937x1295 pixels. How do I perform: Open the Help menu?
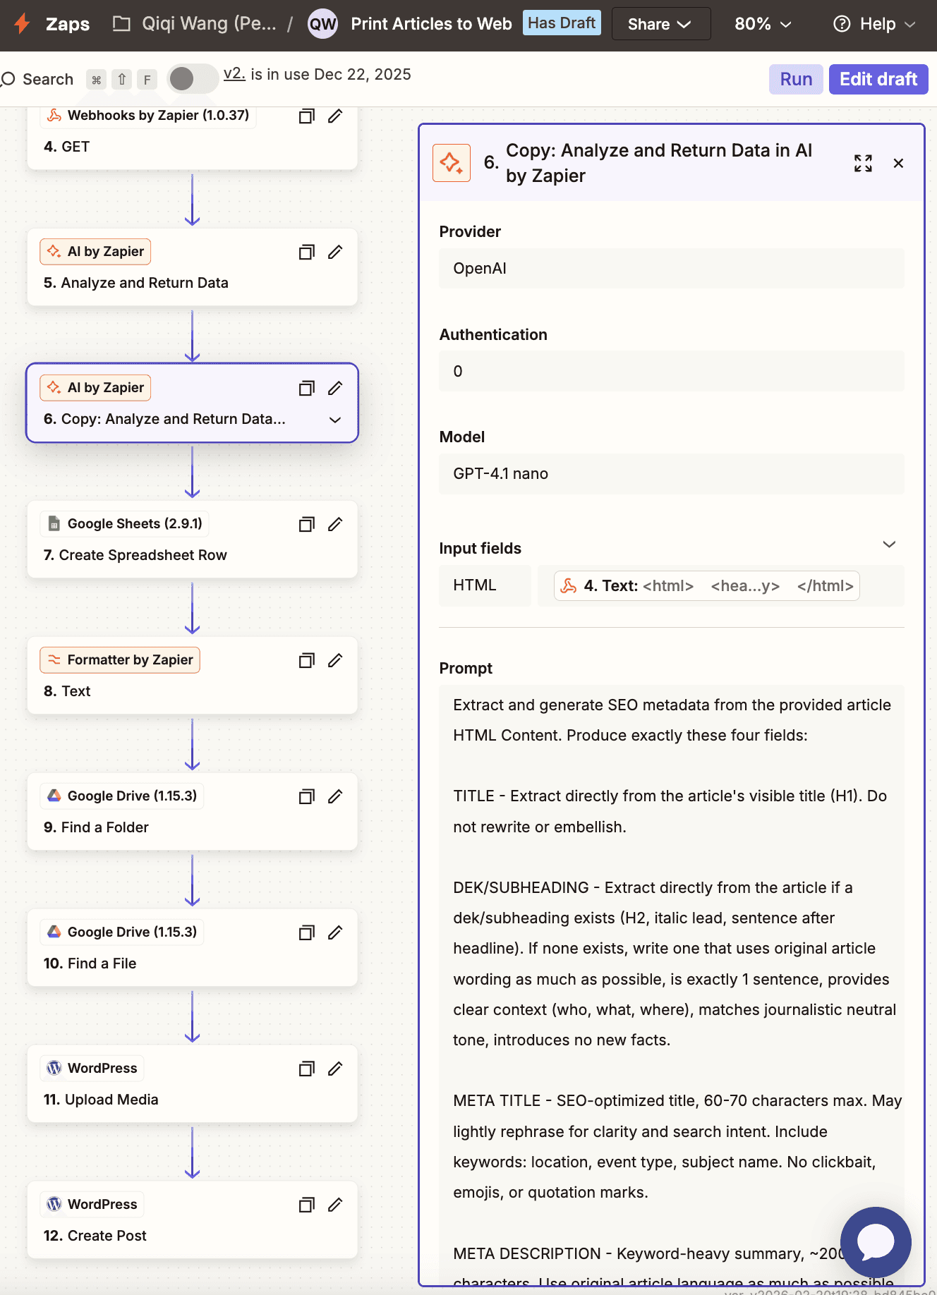coord(874,24)
